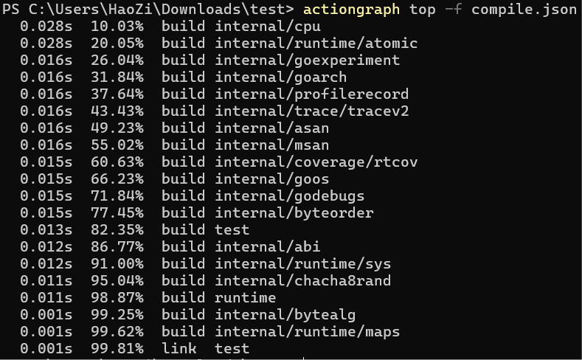Select the PowerShell prompt path
Image resolution: width=582 pixels, height=360 pixels.
(x=148, y=10)
